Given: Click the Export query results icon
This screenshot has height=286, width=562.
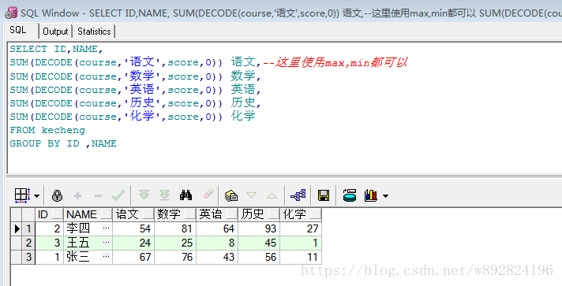Looking at the screenshot, I should 350,195.
